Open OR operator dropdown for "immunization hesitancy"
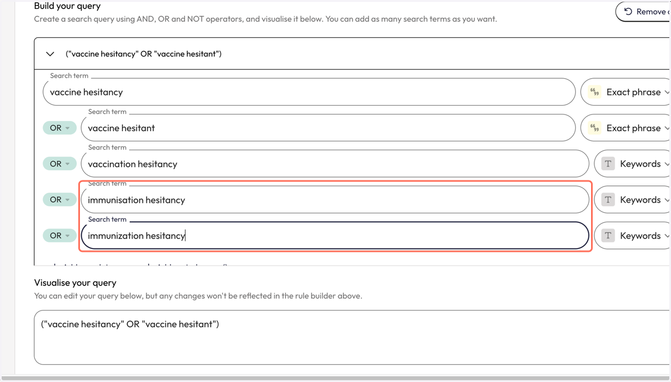The image size is (671, 382). (x=60, y=236)
